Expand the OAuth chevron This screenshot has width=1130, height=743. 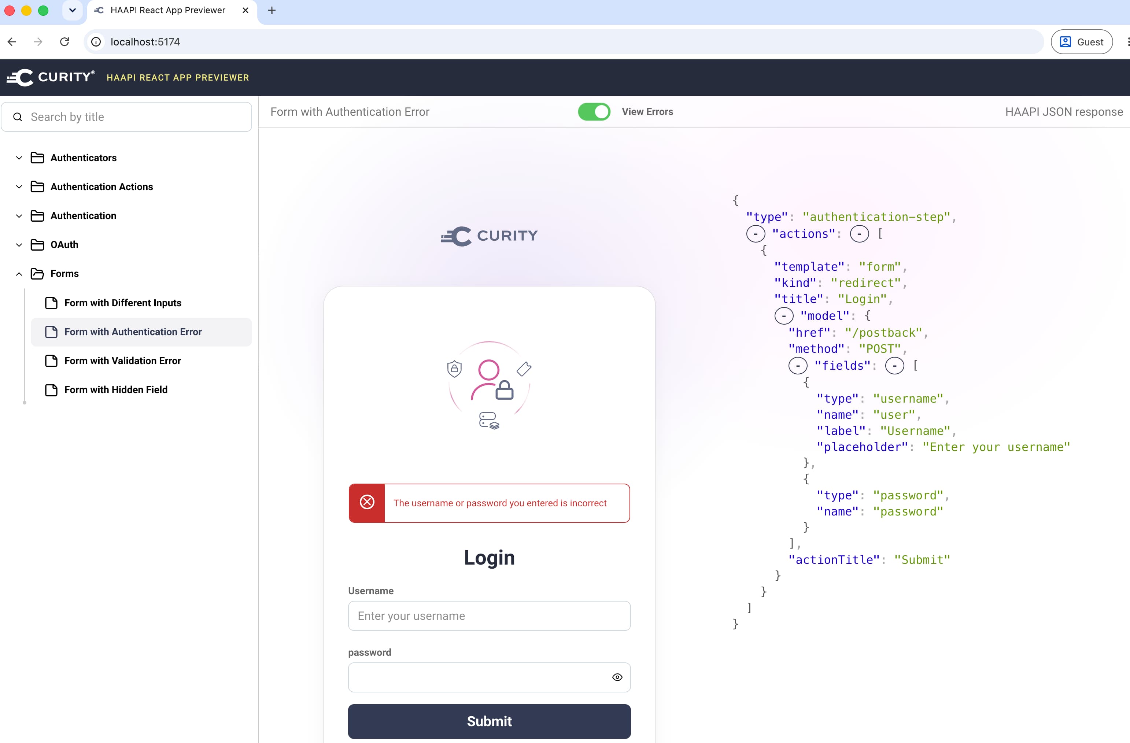[x=19, y=244]
